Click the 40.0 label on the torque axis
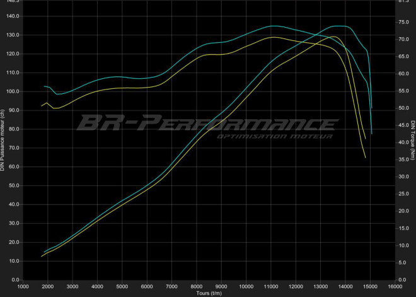Viewport: 416px width, 297px height. 403,143
